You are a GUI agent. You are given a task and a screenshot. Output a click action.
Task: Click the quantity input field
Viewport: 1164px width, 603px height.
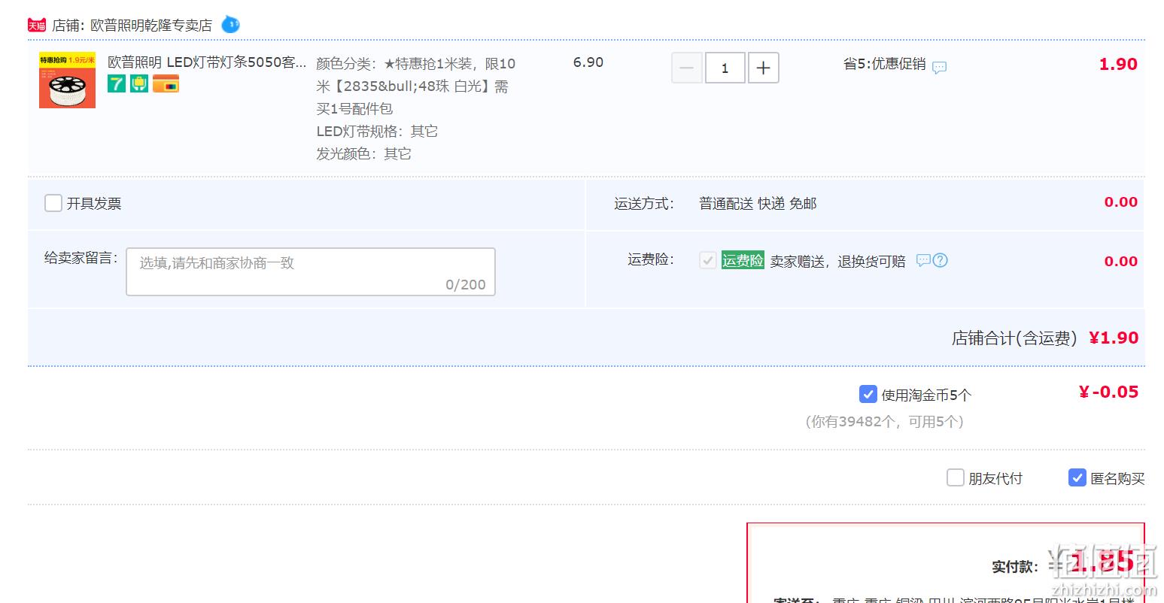point(725,68)
